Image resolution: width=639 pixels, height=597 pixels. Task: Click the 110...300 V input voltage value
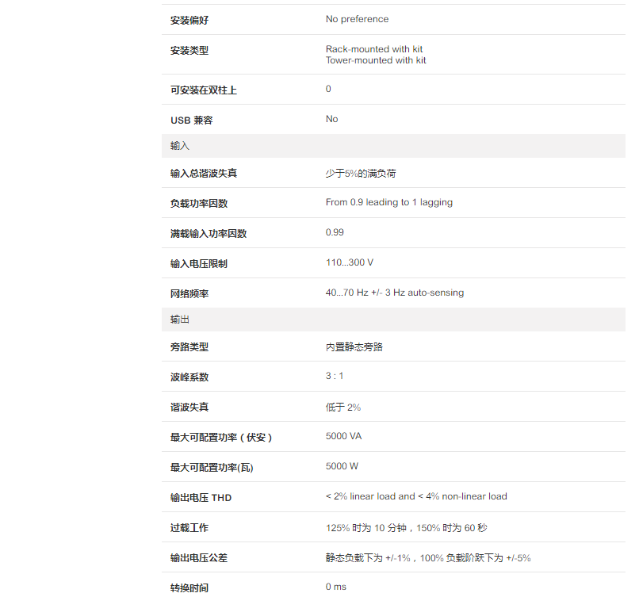[350, 262]
